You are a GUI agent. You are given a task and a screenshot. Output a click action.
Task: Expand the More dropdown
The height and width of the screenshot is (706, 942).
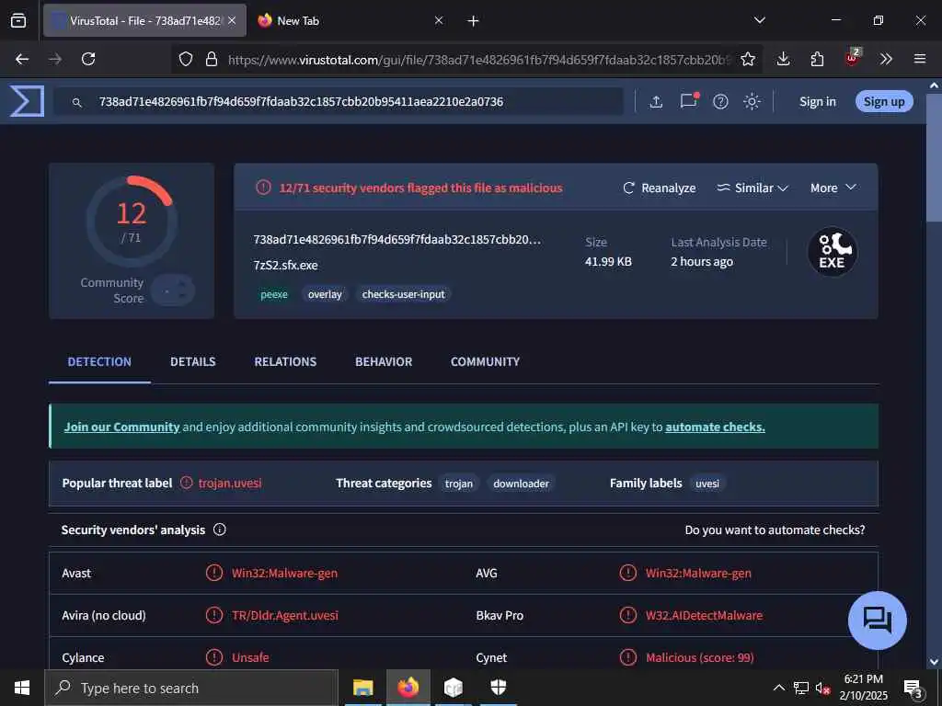(833, 188)
